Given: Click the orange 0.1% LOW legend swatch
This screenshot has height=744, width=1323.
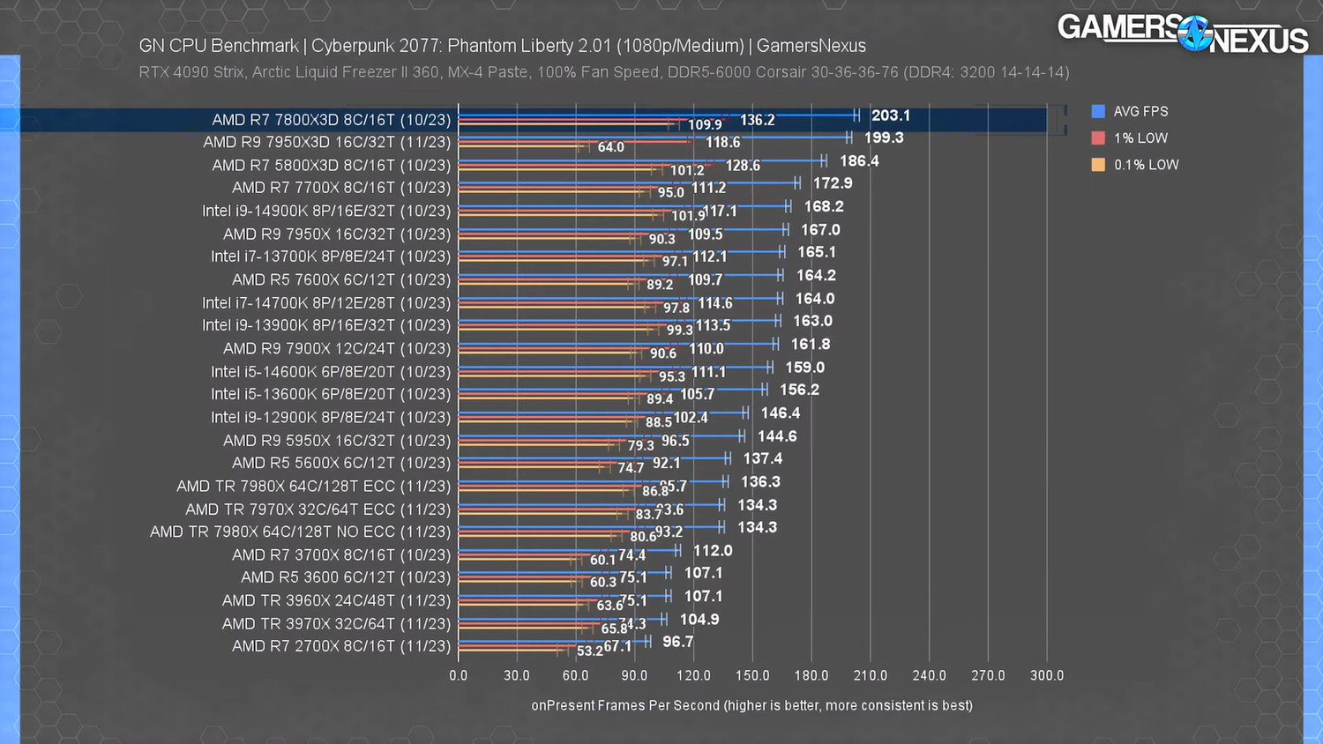Looking at the screenshot, I should tap(1098, 164).
